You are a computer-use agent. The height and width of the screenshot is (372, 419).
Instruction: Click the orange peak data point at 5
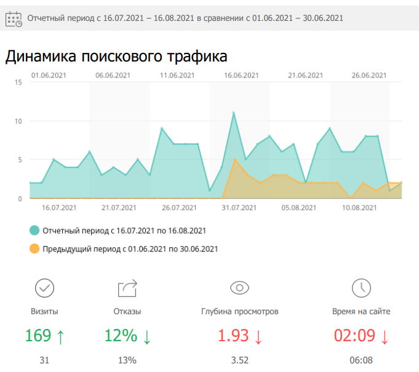coord(234,159)
